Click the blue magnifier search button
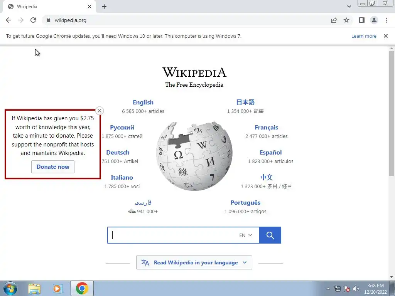 click(270, 235)
